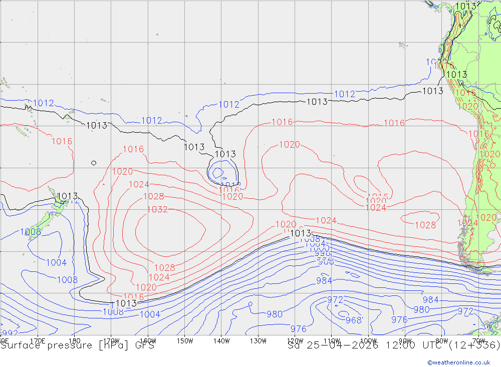
Task: Click the red "1032" pressure label
Action: 157,209
